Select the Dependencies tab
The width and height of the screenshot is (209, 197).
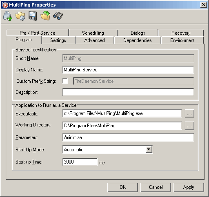[x=138, y=40]
